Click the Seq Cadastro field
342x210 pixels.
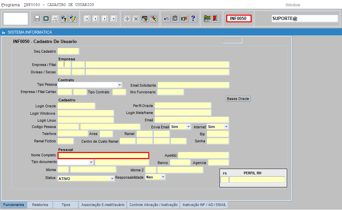pos(68,51)
